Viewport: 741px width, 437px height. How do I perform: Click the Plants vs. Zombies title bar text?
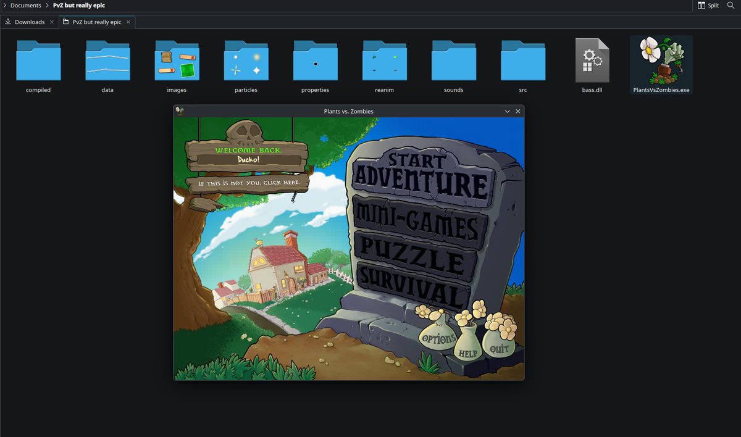tap(348, 111)
